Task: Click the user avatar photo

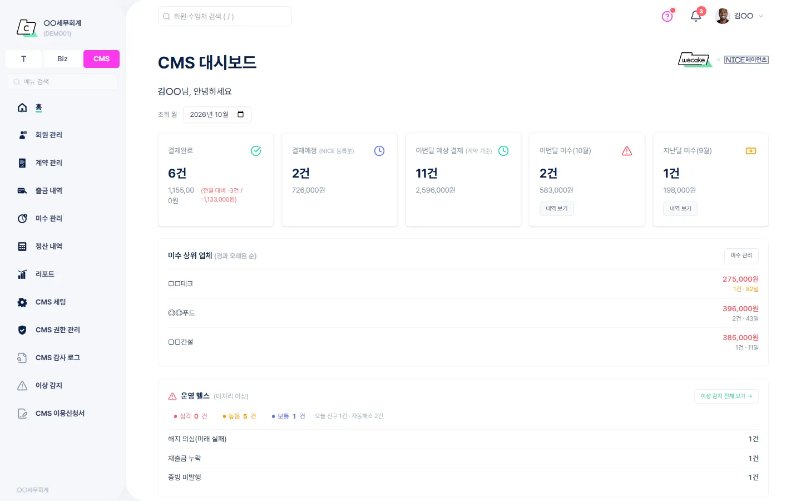Action: click(722, 16)
